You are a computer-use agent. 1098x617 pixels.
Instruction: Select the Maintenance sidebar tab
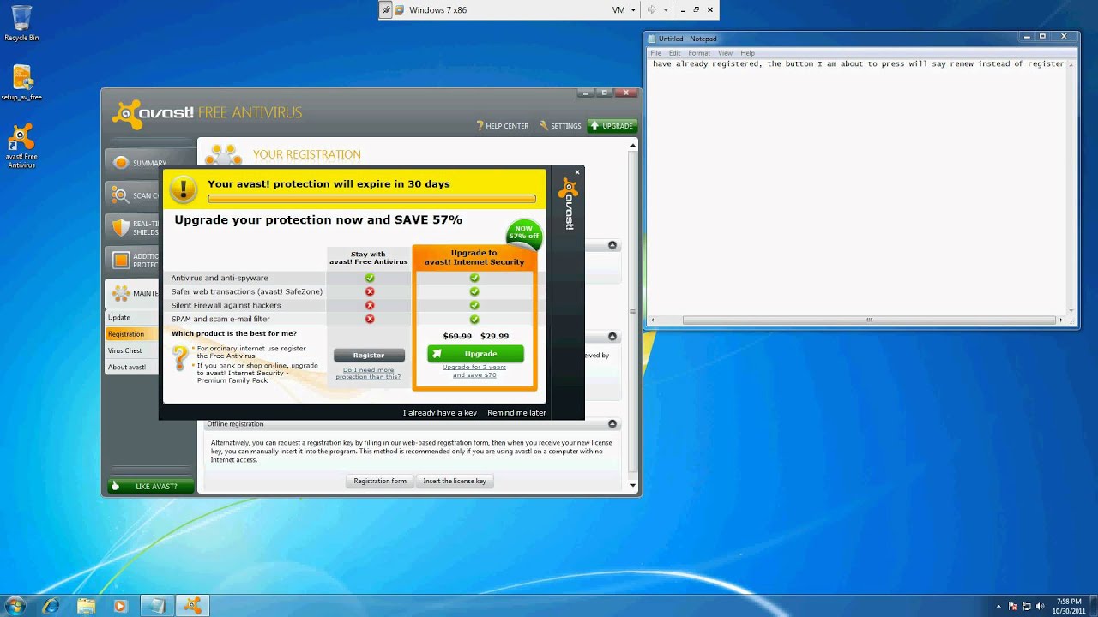coord(133,293)
